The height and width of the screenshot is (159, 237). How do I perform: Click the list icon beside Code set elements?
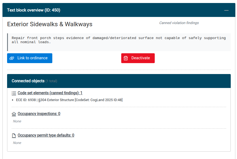pyautogui.click(x=14, y=93)
